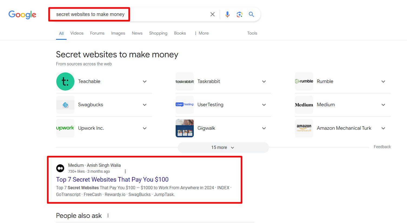
Task: Expand the Rumble entry chevron
Action: tap(383, 81)
